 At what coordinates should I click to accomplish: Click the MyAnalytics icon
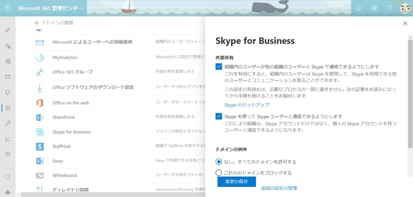click(40, 58)
